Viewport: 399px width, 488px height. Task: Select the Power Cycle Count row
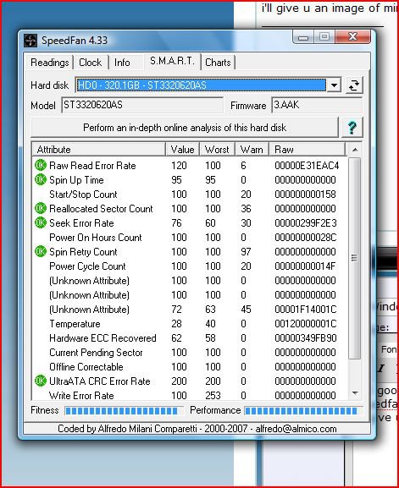(x=189, y=266)
